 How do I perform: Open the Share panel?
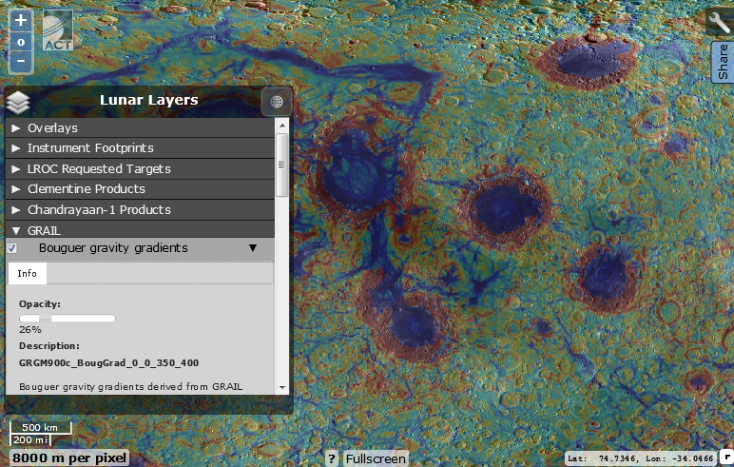tap(723, 62)
